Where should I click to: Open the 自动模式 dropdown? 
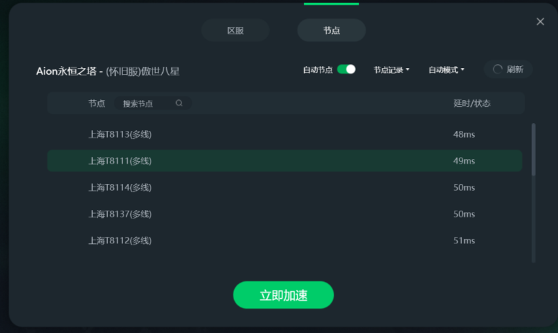(x=446, y=70)
